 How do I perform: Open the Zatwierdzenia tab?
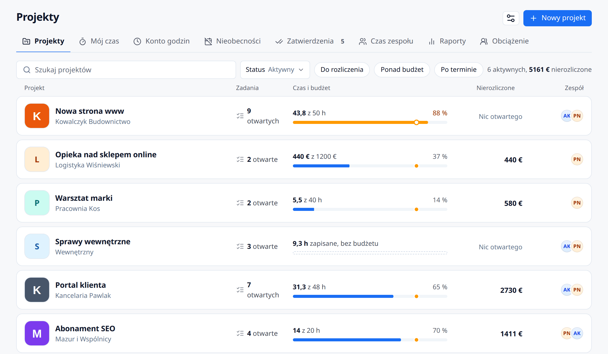[310, 41]
